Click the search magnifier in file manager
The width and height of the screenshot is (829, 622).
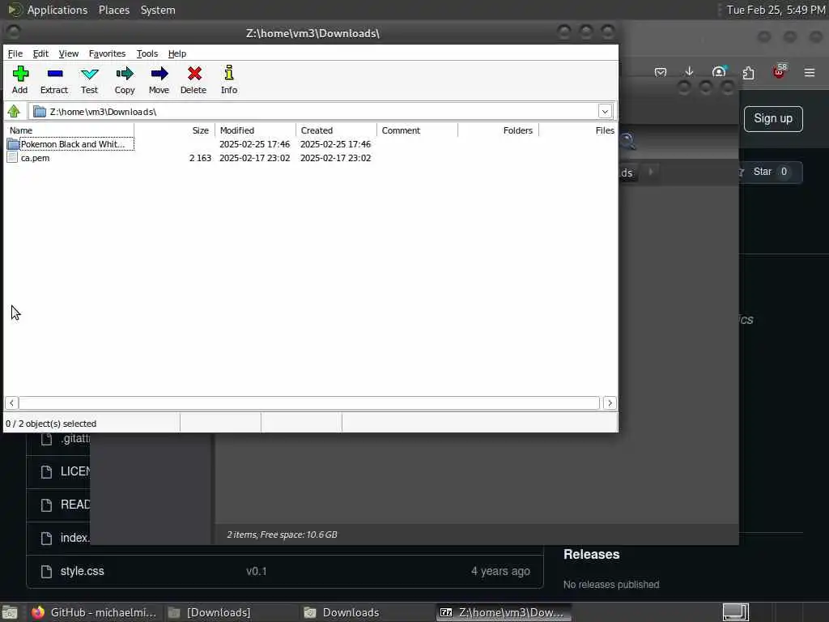627,141
